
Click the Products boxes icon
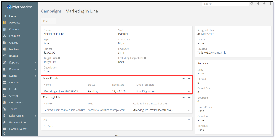tap(4, 36)
